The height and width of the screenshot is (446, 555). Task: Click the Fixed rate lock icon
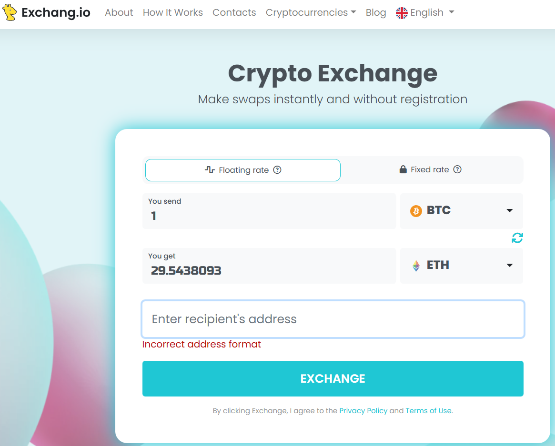(403, 169)
